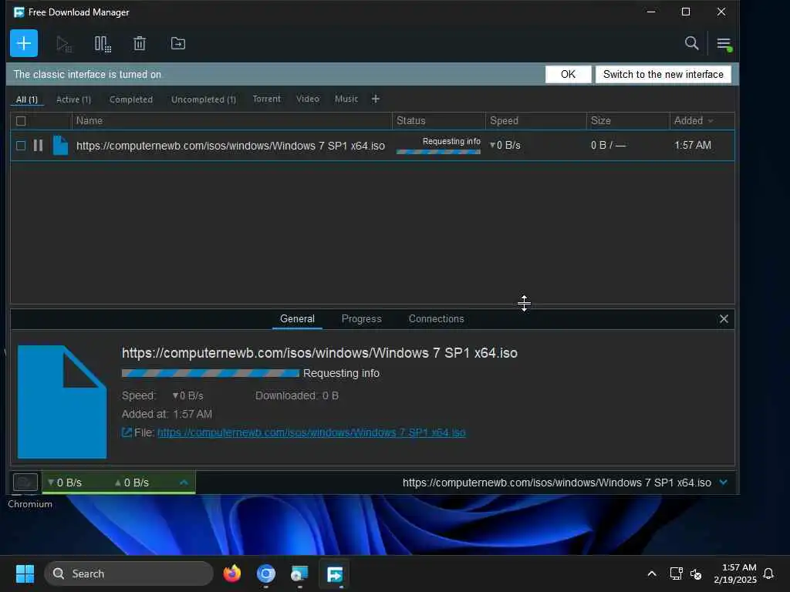Open the notifications bell
The width and height of the screenshot is (790, 592).
[x=768, y=573]
